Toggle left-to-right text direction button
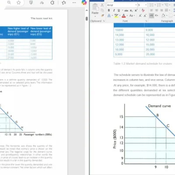This screenshot has width=175, height=175. coord(151,15)
